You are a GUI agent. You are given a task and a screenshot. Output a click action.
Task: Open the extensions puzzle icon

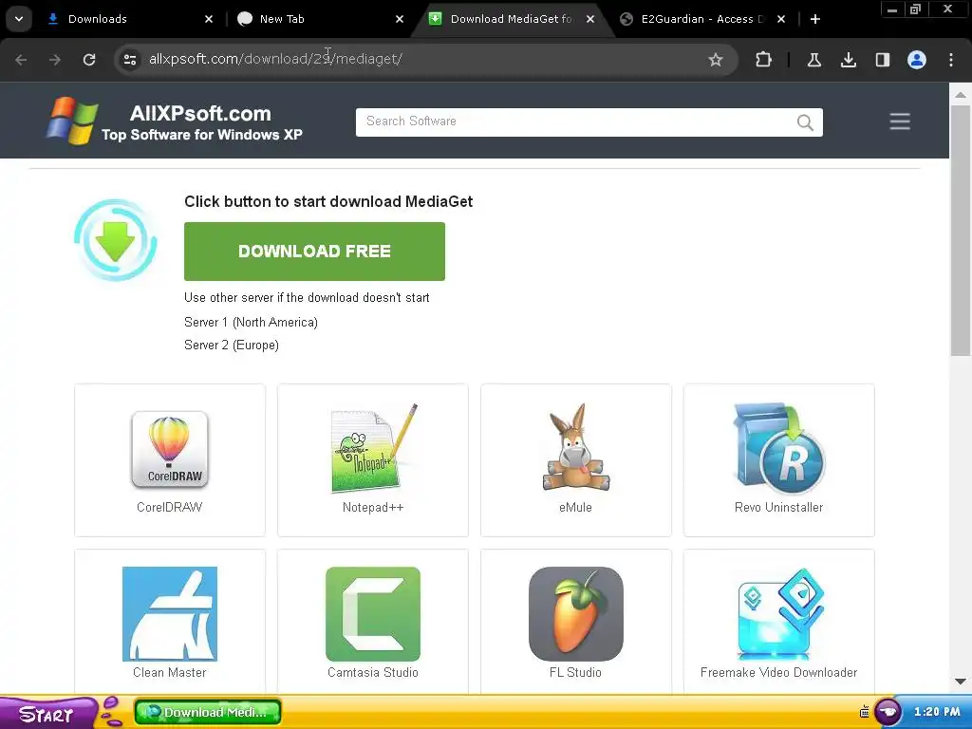(x=764, y=60)
